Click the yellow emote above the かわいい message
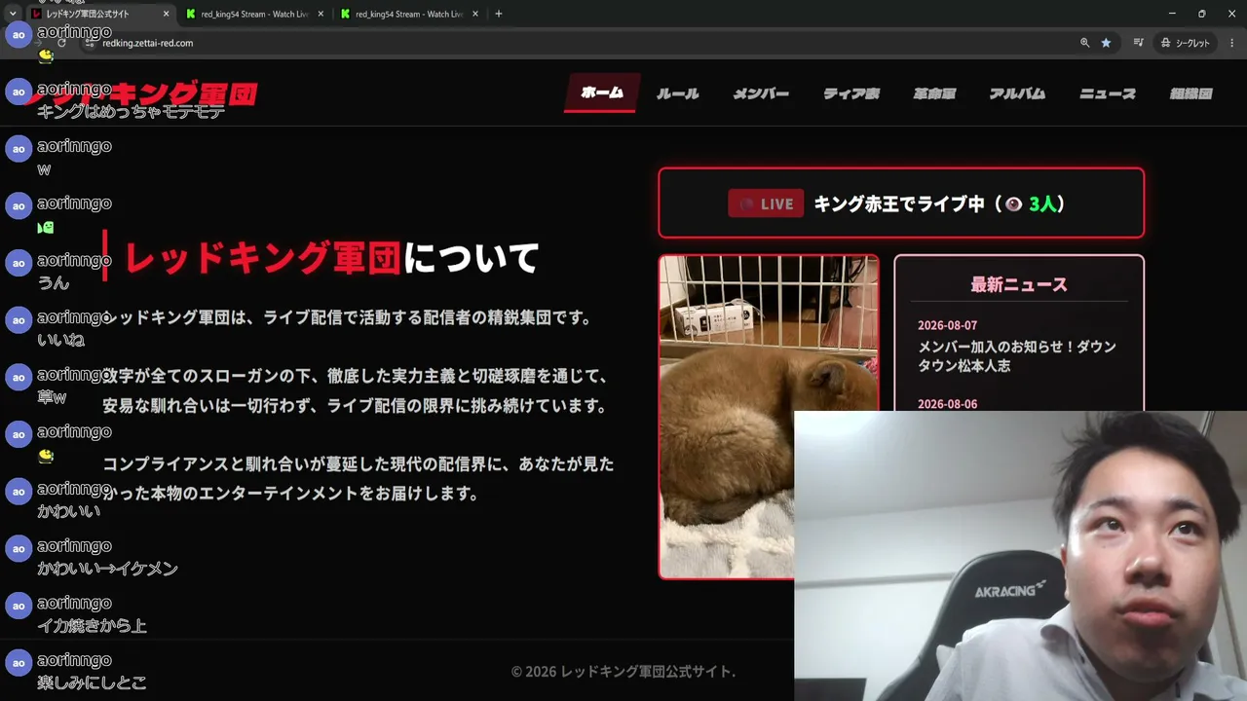The height and width of the screenshot is (701, 1247). pos(46,456)
